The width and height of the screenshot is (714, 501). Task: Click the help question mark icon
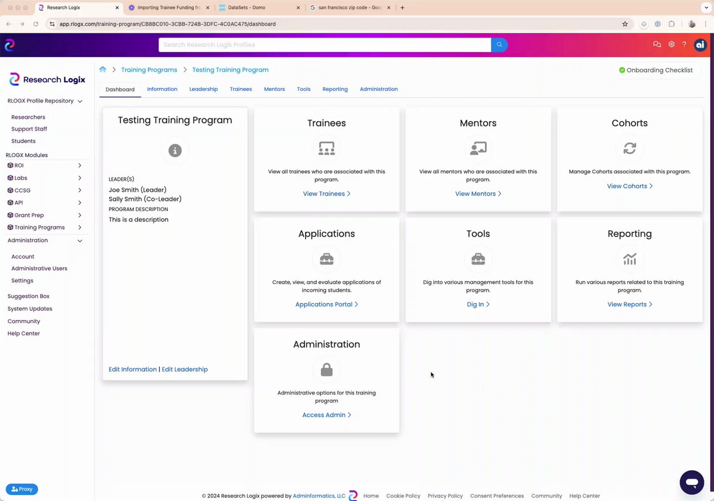684,45
